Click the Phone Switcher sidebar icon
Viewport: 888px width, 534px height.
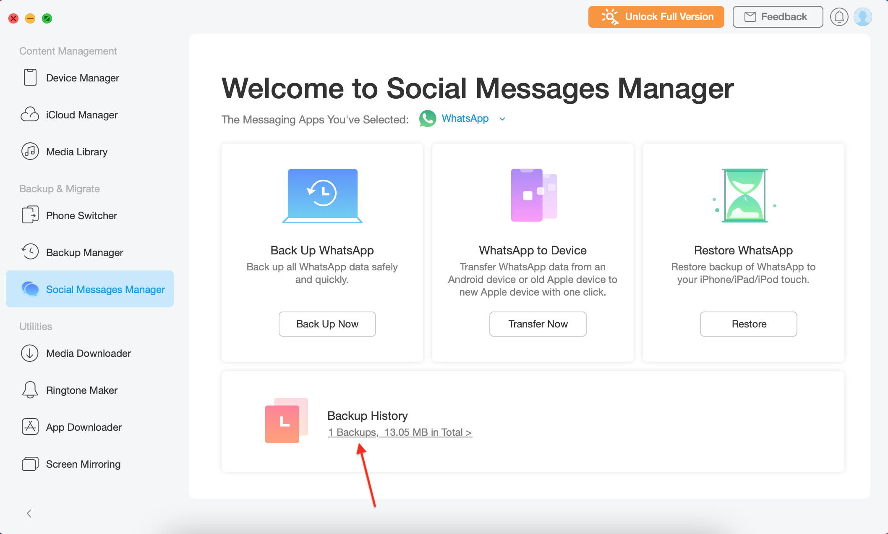tap(30, 215)
